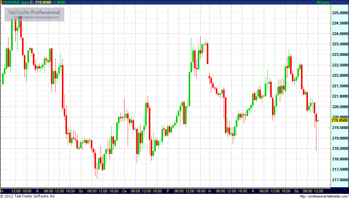
Task: Open the 60 perc interval label
Action: [323, 2]
